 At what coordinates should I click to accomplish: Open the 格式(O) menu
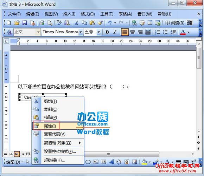(88, 14)
